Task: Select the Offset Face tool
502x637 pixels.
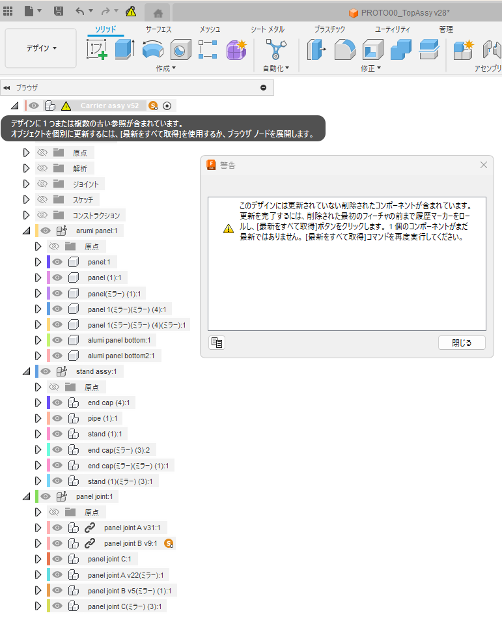Action: pyautogui.click(x=429, y=50)
